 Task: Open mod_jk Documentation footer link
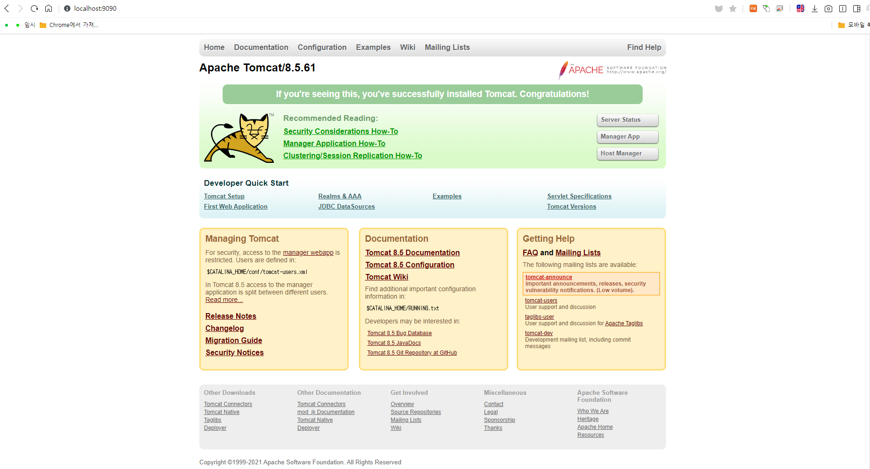(x=326, y=412)
